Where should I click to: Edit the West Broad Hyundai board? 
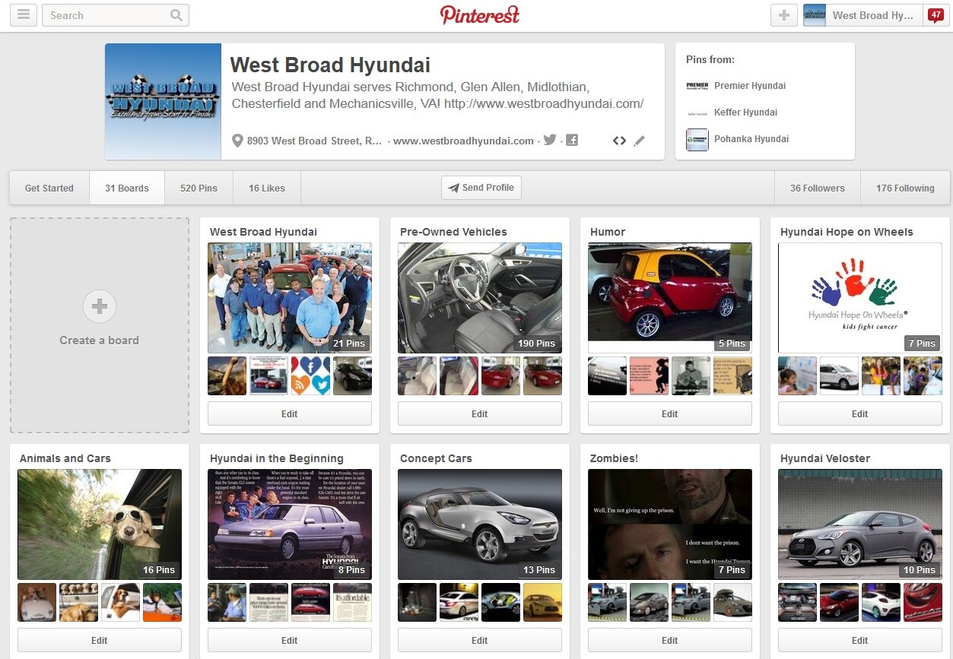click(x=290, y=414)
